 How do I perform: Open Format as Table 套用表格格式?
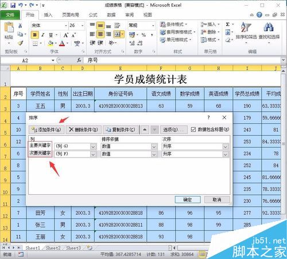[x=178, y=32]
